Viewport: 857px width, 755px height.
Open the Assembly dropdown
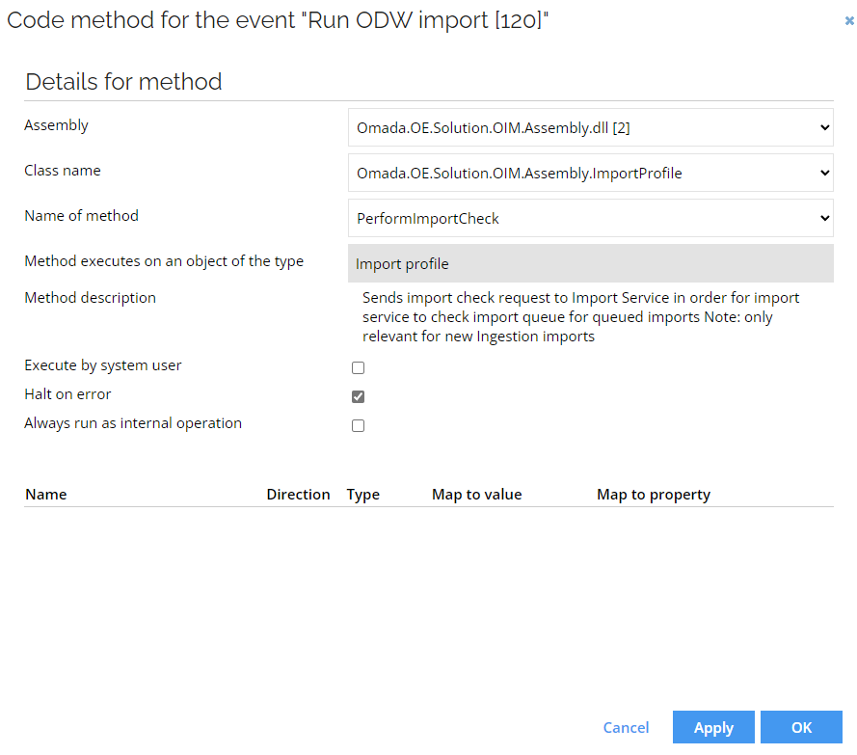pyautogui.click(x=590, y=127)
